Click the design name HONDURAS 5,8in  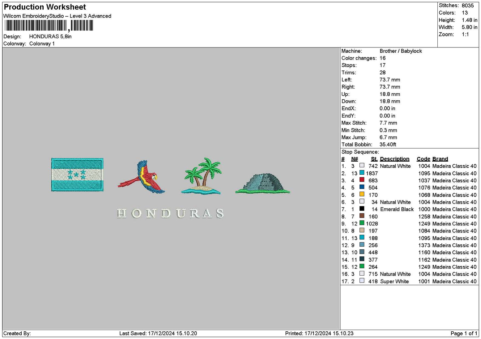pos(50,37)
